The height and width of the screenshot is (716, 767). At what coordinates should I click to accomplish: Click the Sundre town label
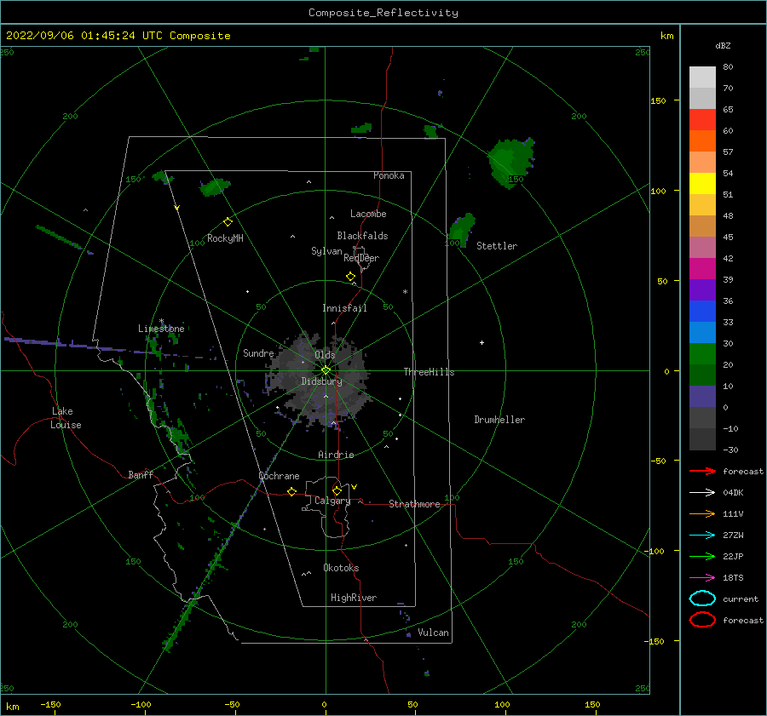pos(258,352)
